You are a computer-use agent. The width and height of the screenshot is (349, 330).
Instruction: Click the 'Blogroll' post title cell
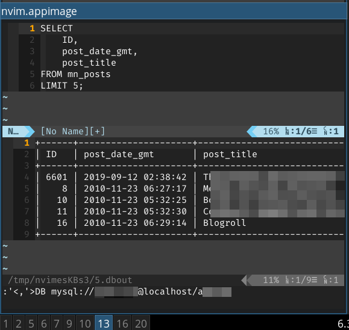225,223
